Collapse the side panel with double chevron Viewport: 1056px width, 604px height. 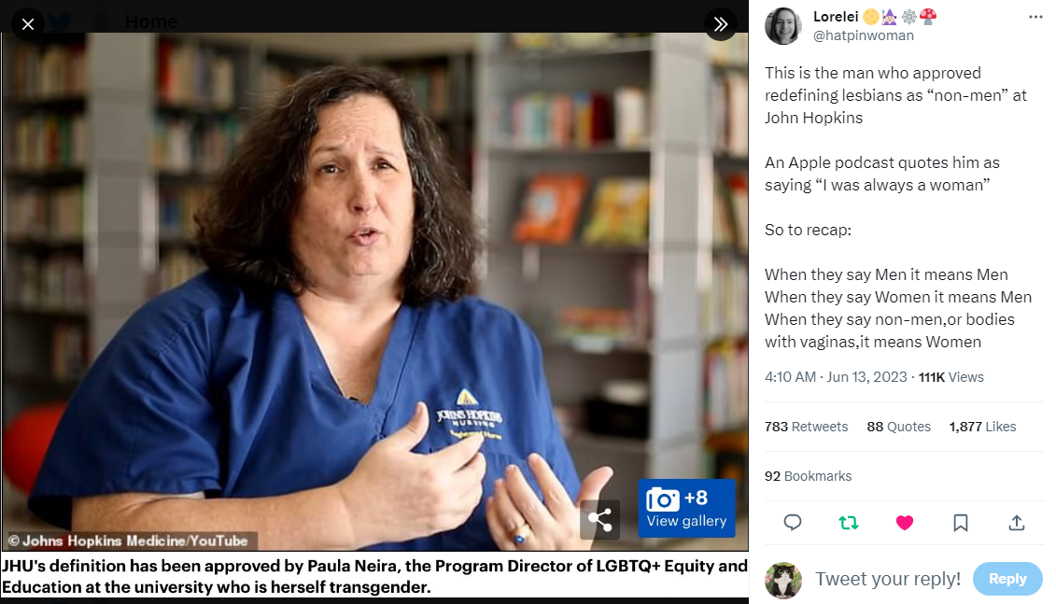(x=721, y=24)
